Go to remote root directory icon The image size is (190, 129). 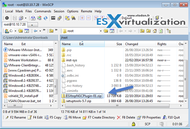(148, 31)
